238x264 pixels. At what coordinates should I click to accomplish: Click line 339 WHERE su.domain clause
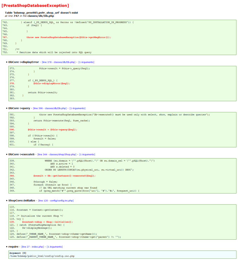[99, 161]
